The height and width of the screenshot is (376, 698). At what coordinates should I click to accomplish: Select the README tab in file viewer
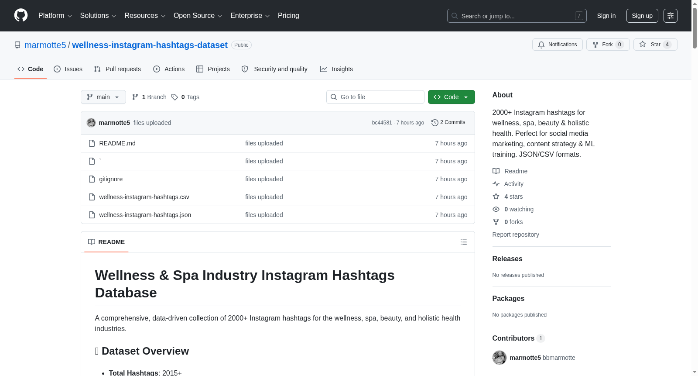pyautogui.click(x=106, y=242)
